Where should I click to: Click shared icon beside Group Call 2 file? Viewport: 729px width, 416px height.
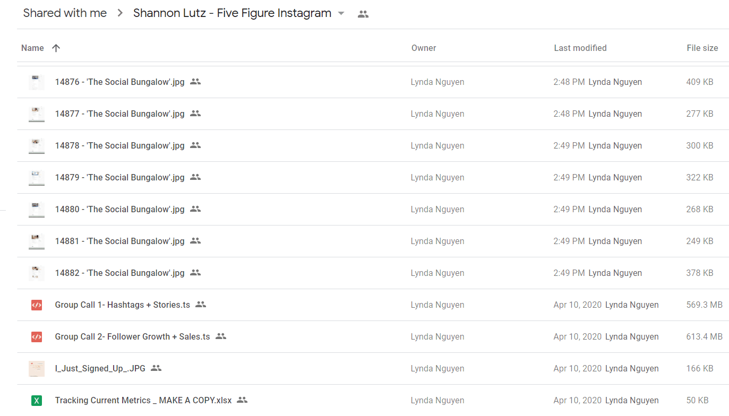click(221, 336)
